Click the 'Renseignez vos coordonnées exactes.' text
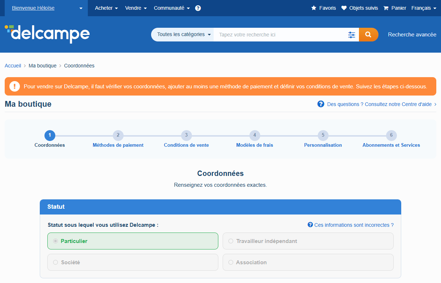441x283 pixels. pyautogui.click(x=220, y=185)
